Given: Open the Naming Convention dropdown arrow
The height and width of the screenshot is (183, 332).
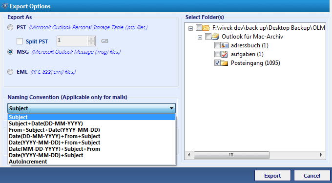Looking at the screenshot, I should tap(171, 108).
